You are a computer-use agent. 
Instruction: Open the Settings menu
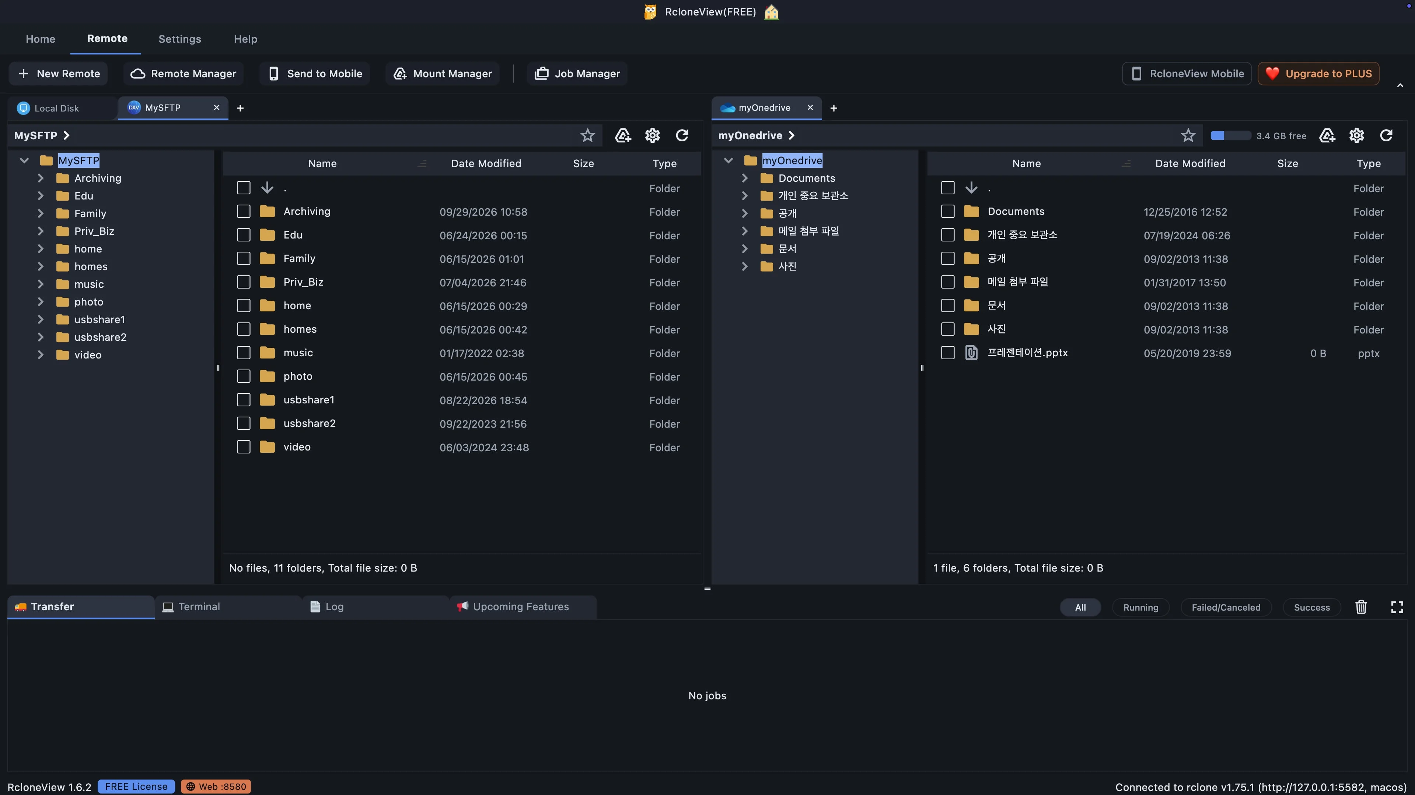pyautogui.click(x=179, y=39)
